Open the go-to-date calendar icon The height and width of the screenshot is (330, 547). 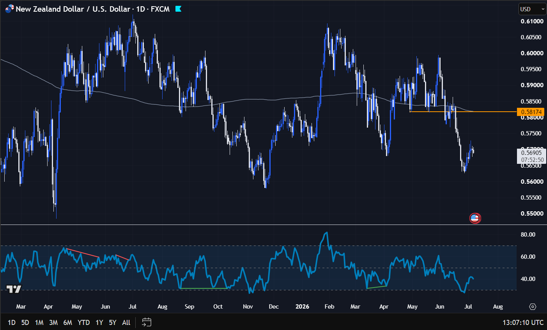tap(147, 322)
